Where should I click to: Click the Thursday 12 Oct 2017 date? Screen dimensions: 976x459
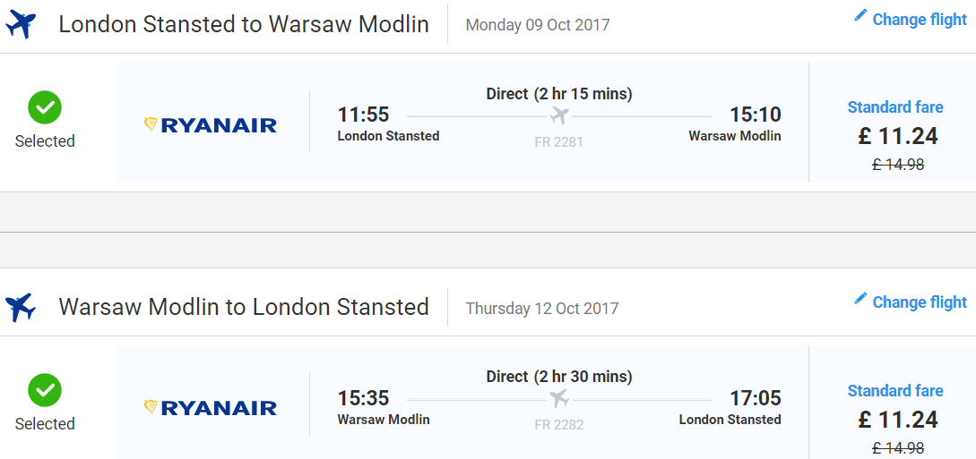[542, 308]
